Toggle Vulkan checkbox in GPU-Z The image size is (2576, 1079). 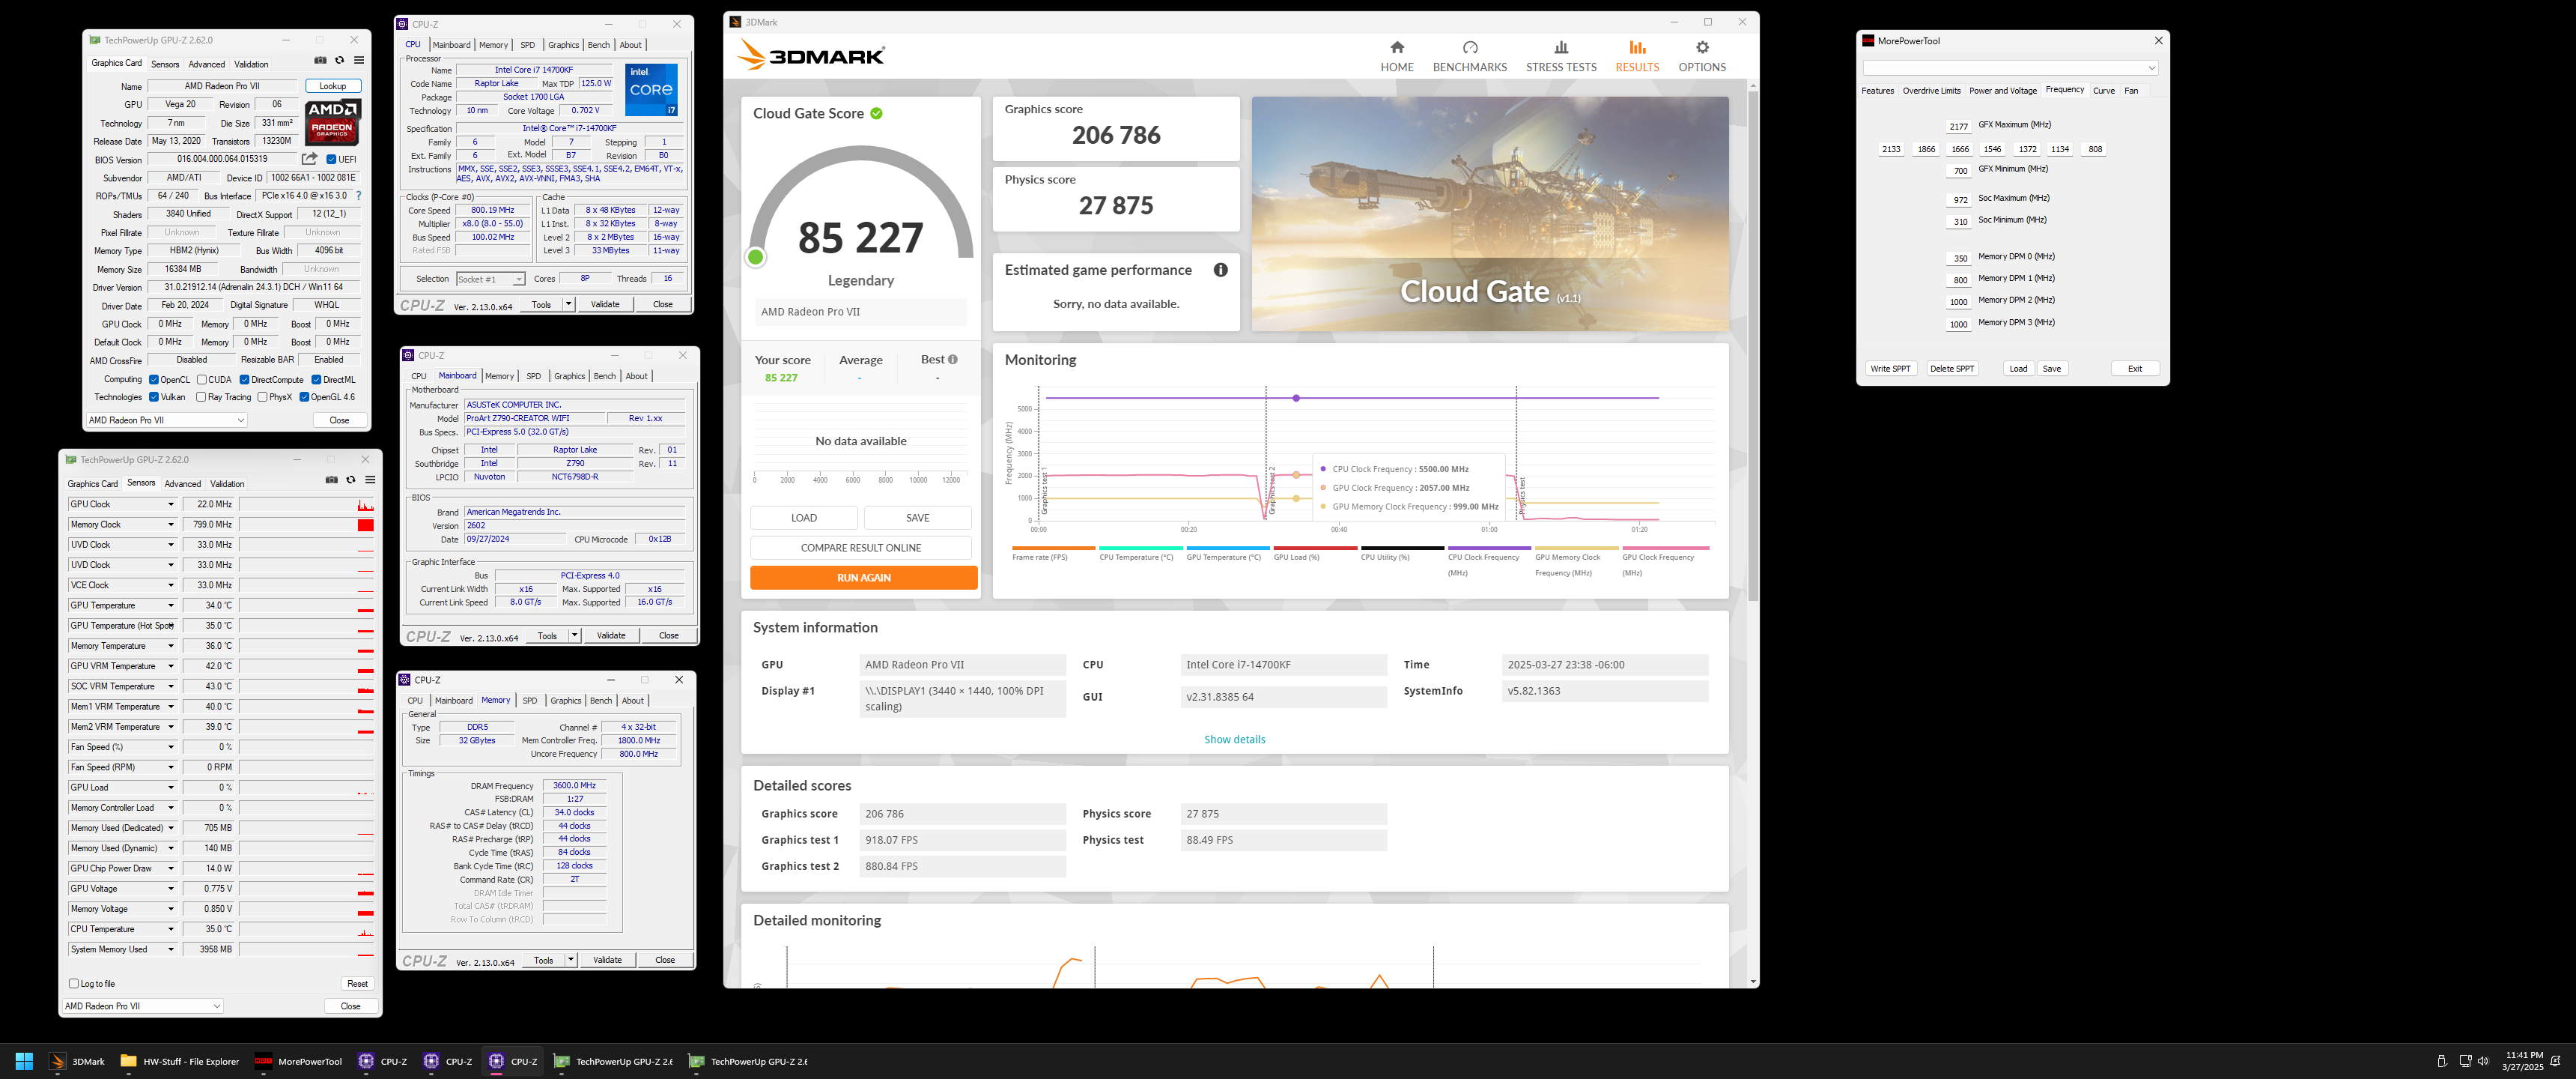pyautogui.click(x=154, y=396)
